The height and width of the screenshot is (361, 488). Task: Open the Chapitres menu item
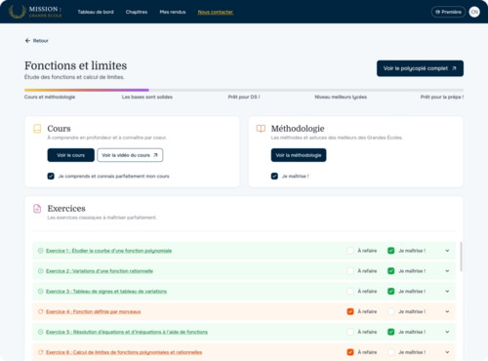(x=137, y=12)
